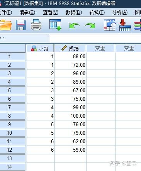Viewport: 141px width, 171px height.
Task: Redo the action with the green arrow
Action: pos(90,25)
